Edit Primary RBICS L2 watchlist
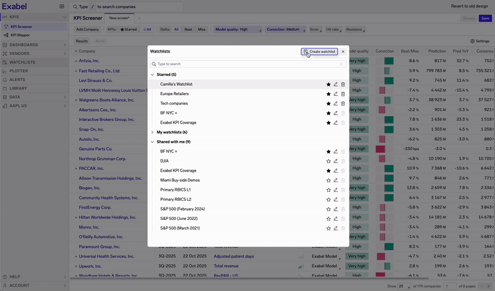495x291 pixels. (335, 200)
